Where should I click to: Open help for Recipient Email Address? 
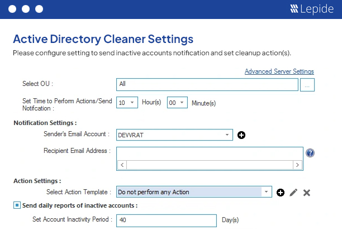coord(310,153)
